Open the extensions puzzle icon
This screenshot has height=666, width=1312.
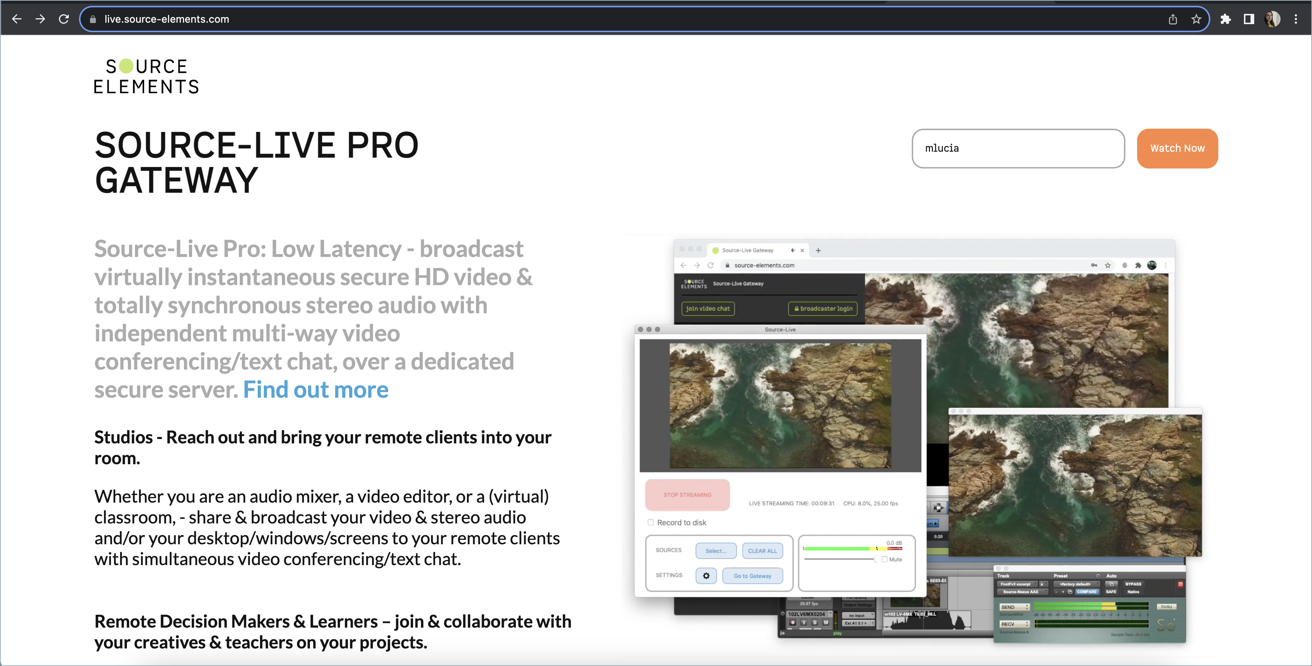(x=1225, y=19)
